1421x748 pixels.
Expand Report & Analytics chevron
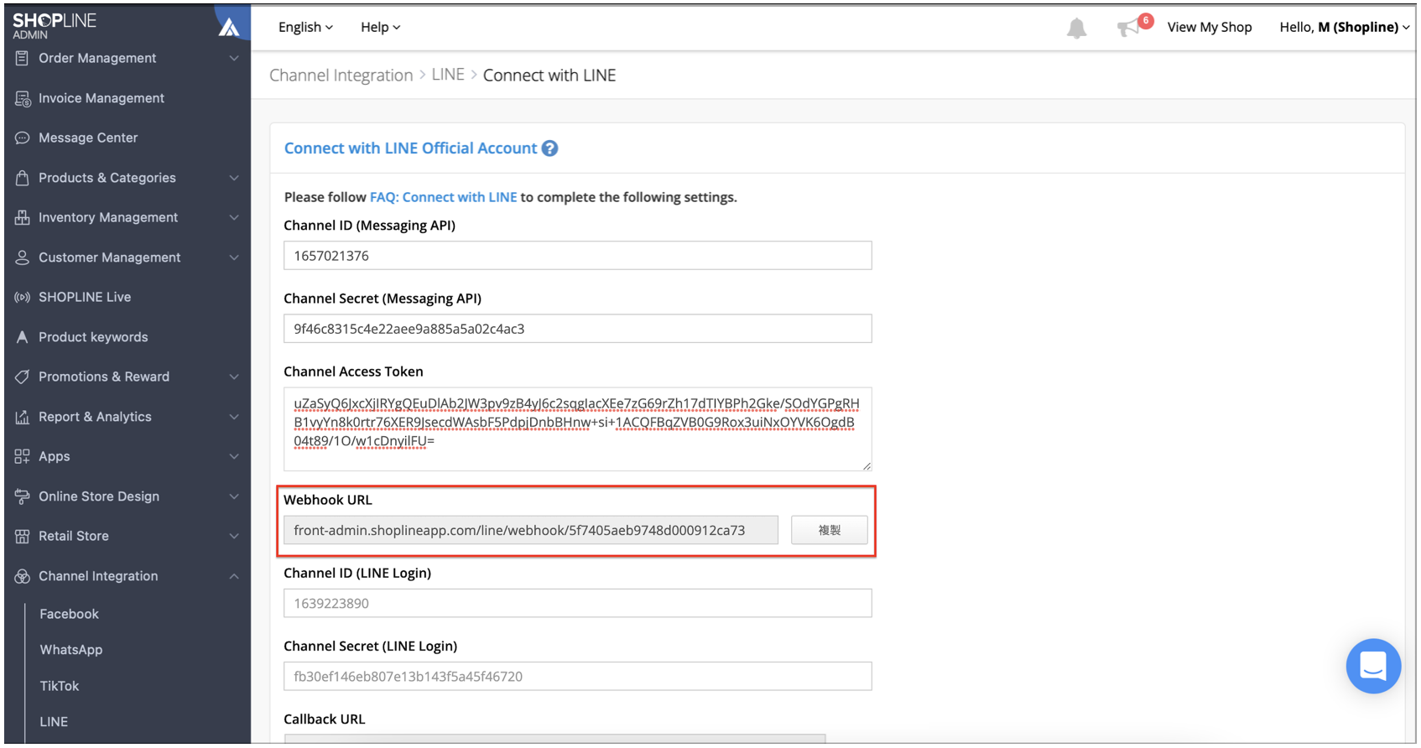pos(234,417)
